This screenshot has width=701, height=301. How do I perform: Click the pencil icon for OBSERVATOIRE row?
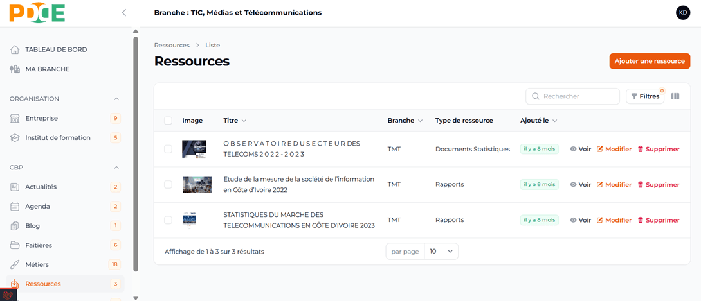tap(600, 149)
